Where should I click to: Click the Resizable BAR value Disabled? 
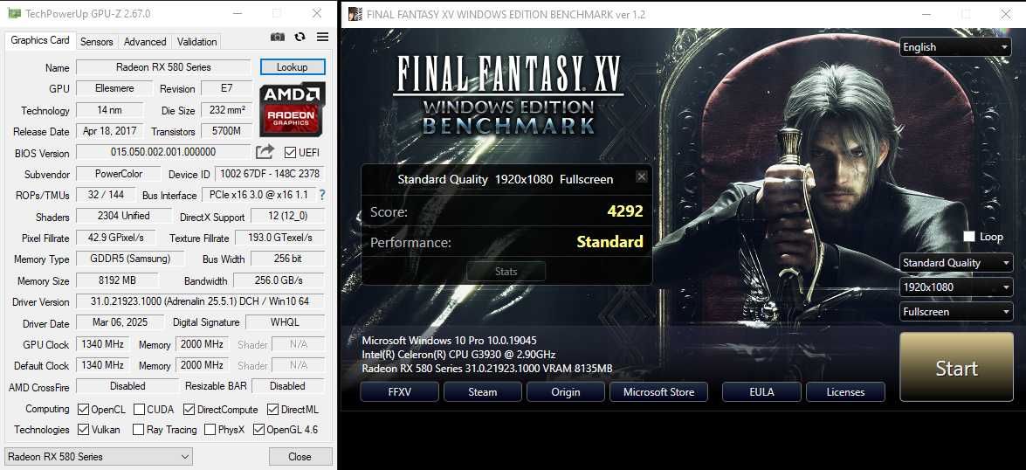[288, 386]
